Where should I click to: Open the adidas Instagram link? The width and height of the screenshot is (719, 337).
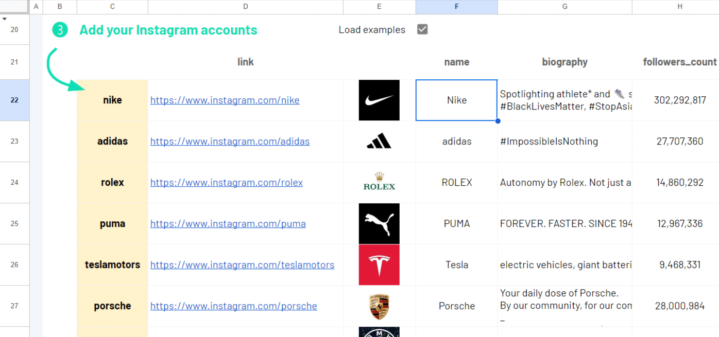pos(230,141)
